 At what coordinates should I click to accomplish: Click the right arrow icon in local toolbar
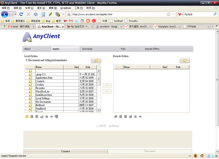[51, 117]
